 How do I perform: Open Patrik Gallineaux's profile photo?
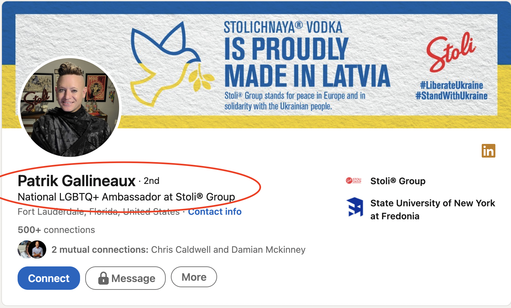click(x=70, y=107)
